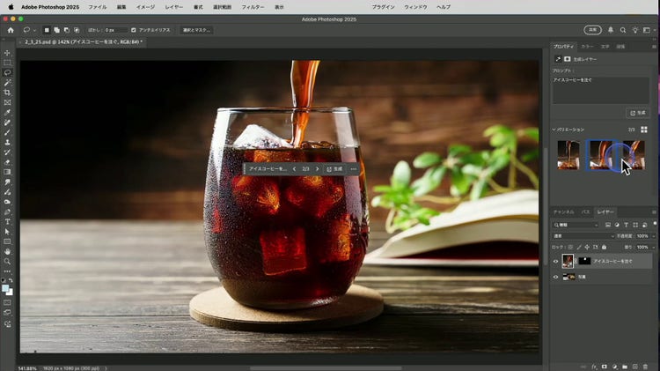Image resolution: width=660 pixels, height=371 pixels.
Task: Click the foreground color swatch
Action: [x=5, y=287]
